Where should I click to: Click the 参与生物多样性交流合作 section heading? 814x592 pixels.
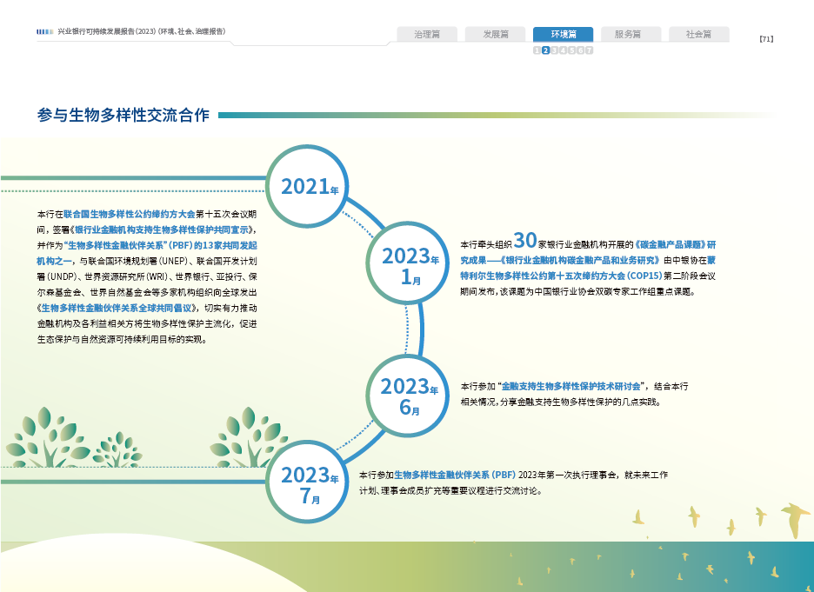point(124,115)
